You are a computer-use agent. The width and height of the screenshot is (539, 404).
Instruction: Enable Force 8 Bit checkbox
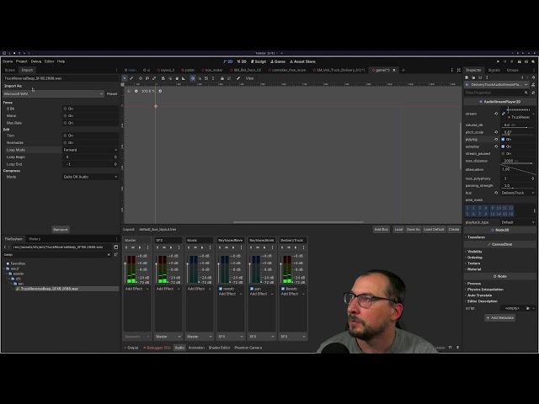(65, 109)
